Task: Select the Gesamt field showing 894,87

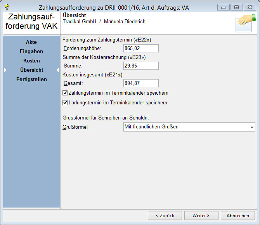Action: coord(141,83)
